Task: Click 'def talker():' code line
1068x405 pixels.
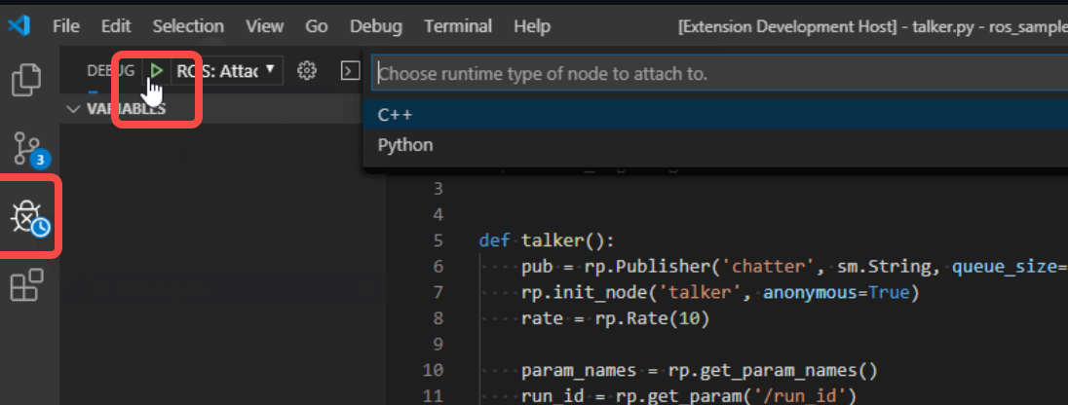Action: click(x=547, y=241)
